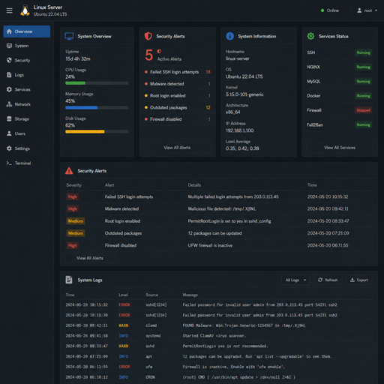Click the ERROR level of the ufw log
Screen dimensions: 384x384
(x=124, y=367)
